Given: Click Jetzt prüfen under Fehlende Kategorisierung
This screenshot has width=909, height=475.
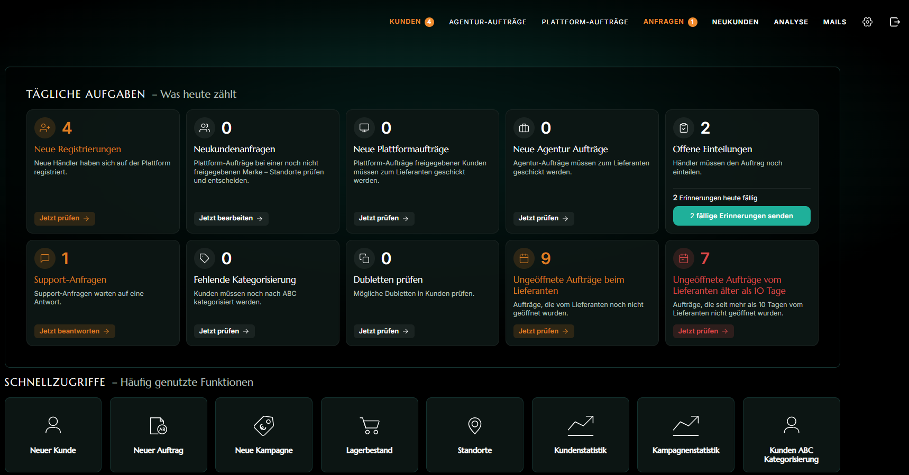Looking at the screenshot, I should click(x=224, y=331).
